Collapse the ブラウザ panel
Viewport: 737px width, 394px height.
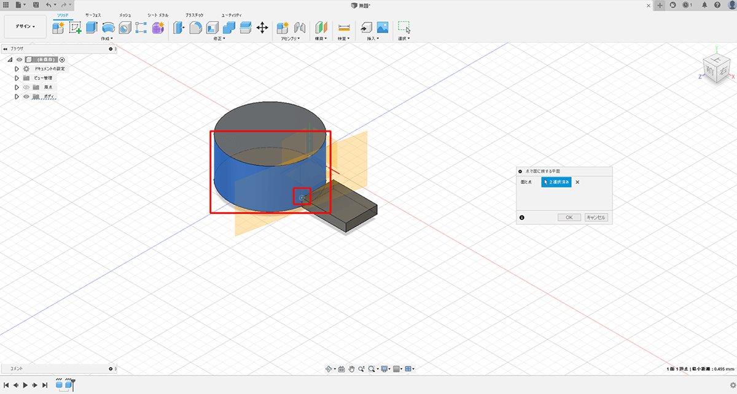tap(5, 48)
